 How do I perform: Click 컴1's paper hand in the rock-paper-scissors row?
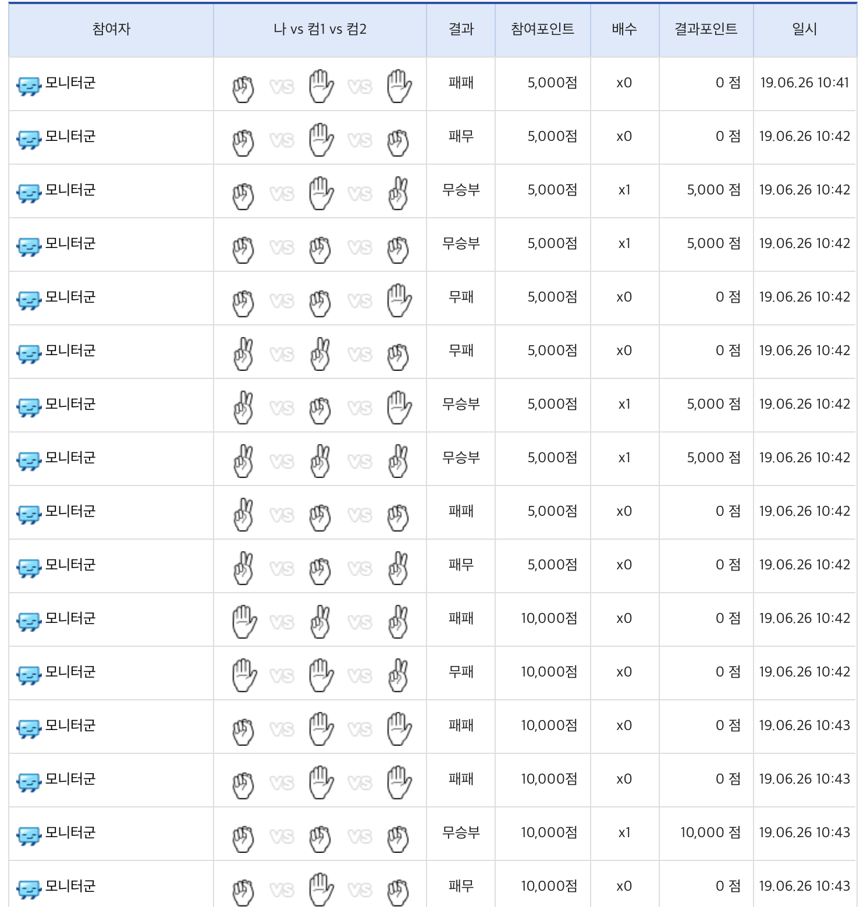321,193
